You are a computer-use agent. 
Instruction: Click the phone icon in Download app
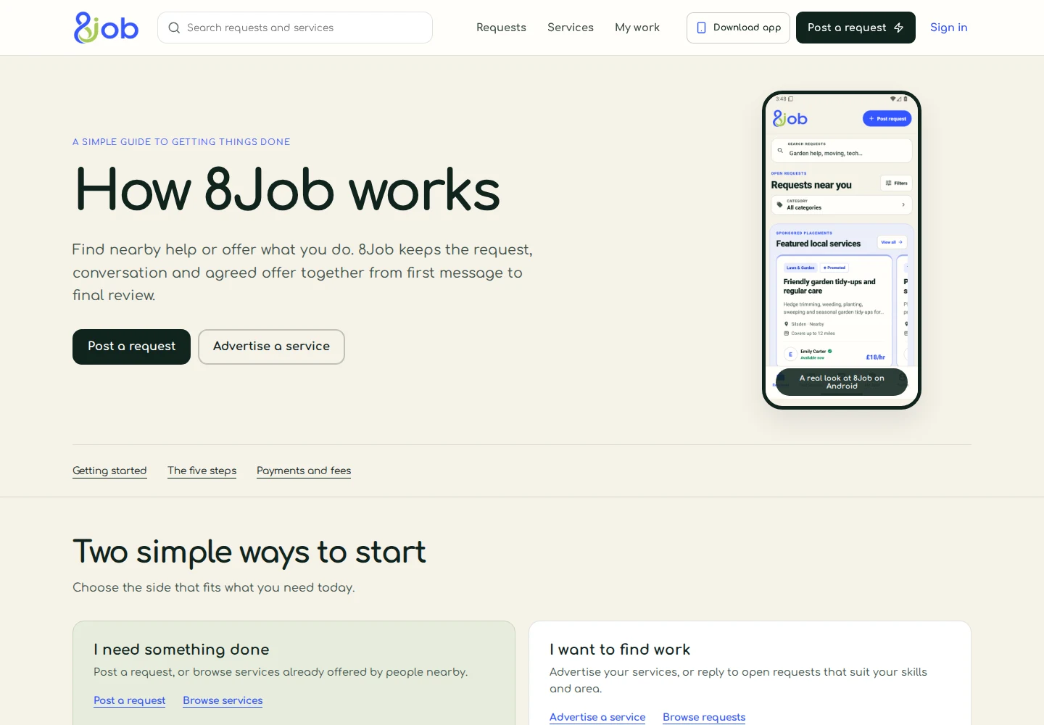701,28
